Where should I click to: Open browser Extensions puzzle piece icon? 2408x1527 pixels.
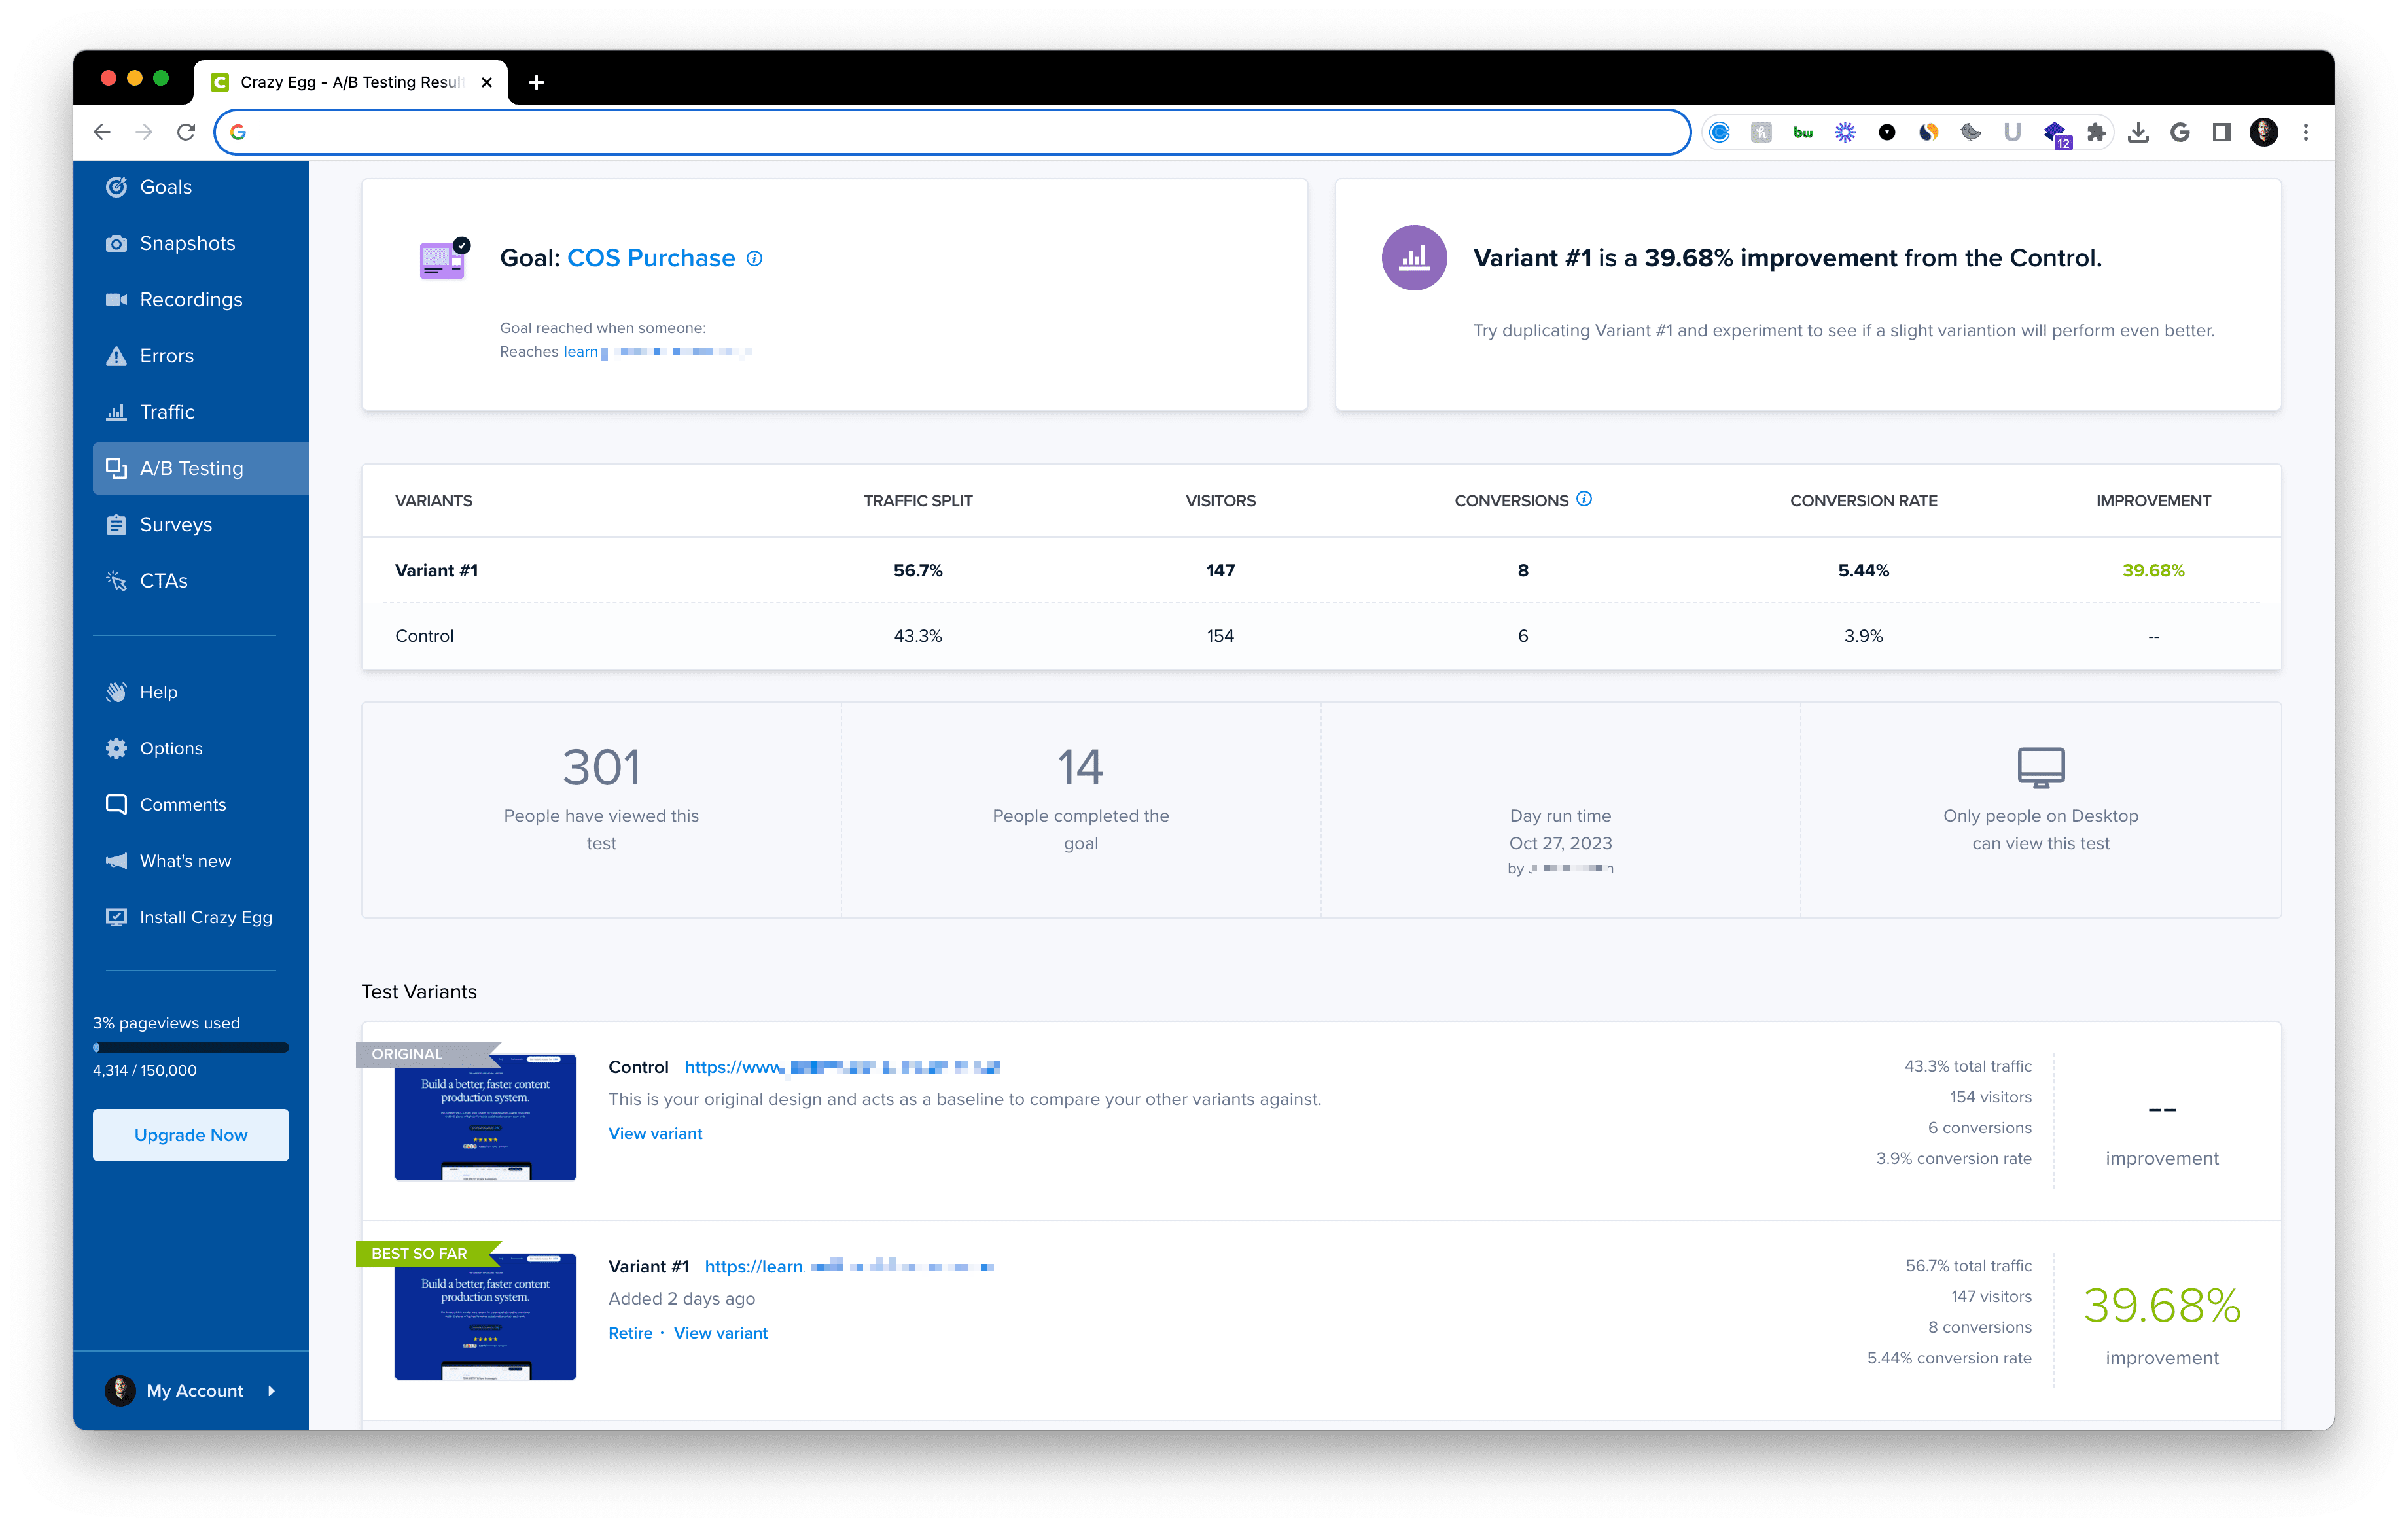click(x=2097, y=132)
